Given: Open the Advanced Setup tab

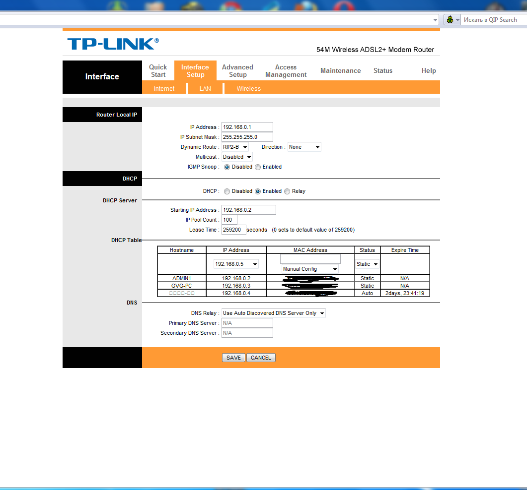Looking at the screenshot, I should 237,71.
